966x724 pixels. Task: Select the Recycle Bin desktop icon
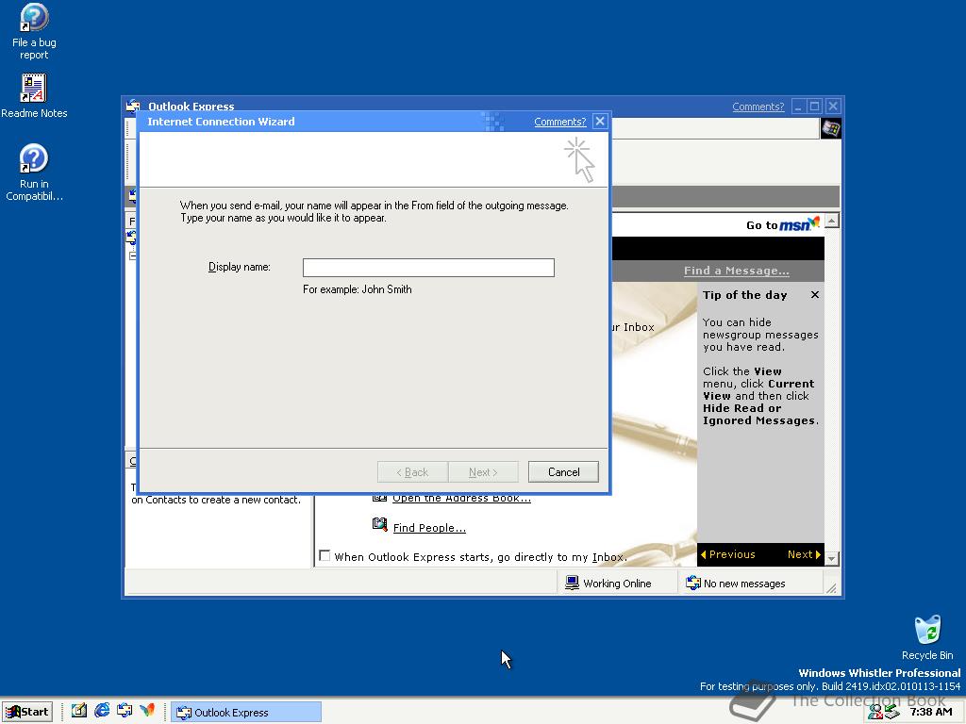927,638
